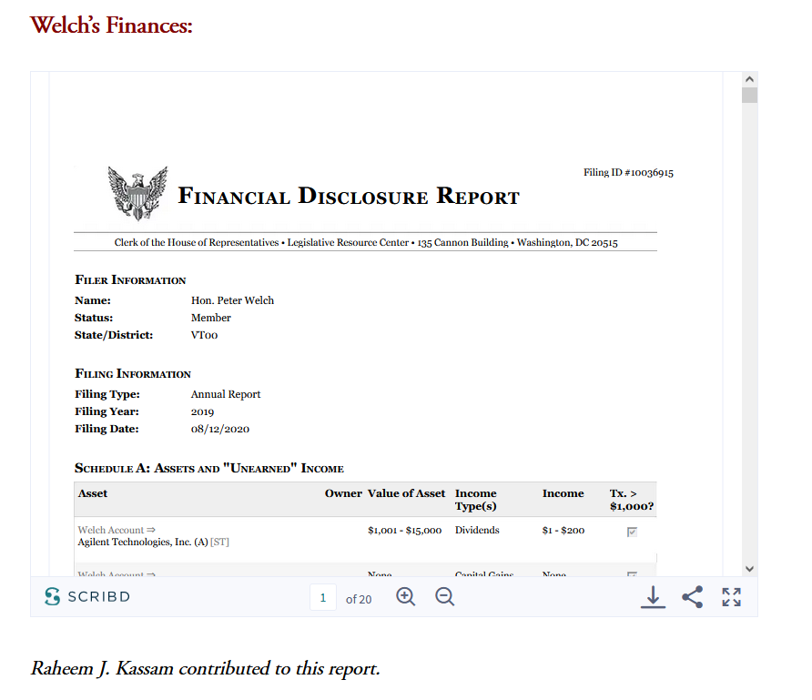812x700 pixels.
Task: Download the document from Scribd
Action: click(x=653, y=597)
